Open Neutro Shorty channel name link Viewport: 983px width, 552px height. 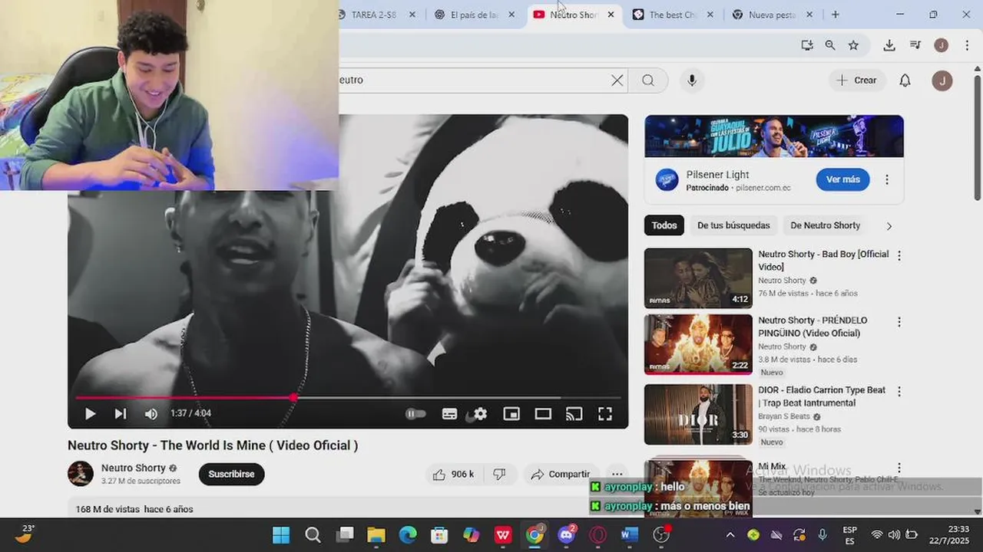coord(134,468)
